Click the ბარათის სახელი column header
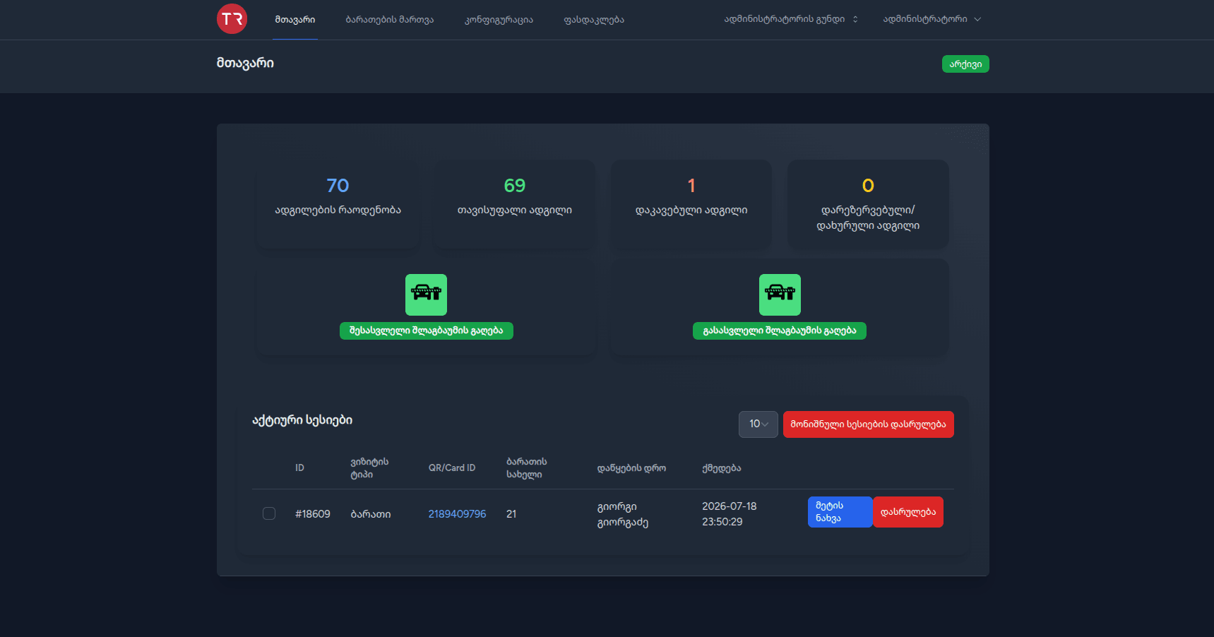Viewport: 1214px width, 637px height. (526, 468)
